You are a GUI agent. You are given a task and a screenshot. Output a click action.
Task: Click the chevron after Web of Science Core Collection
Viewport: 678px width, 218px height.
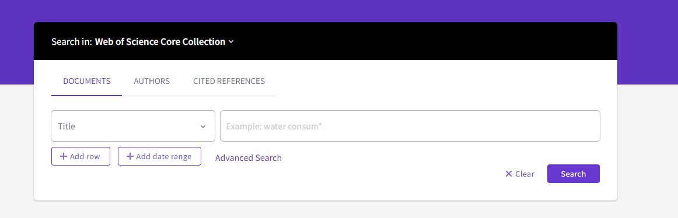click(231, 41)
